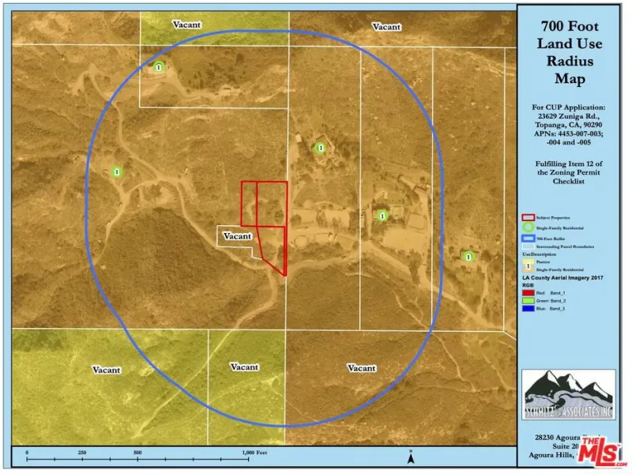The width and height of the screenshot is (632, 474).
Task: Click the Red Band_1 color swatch
Action: coord(529,292)
